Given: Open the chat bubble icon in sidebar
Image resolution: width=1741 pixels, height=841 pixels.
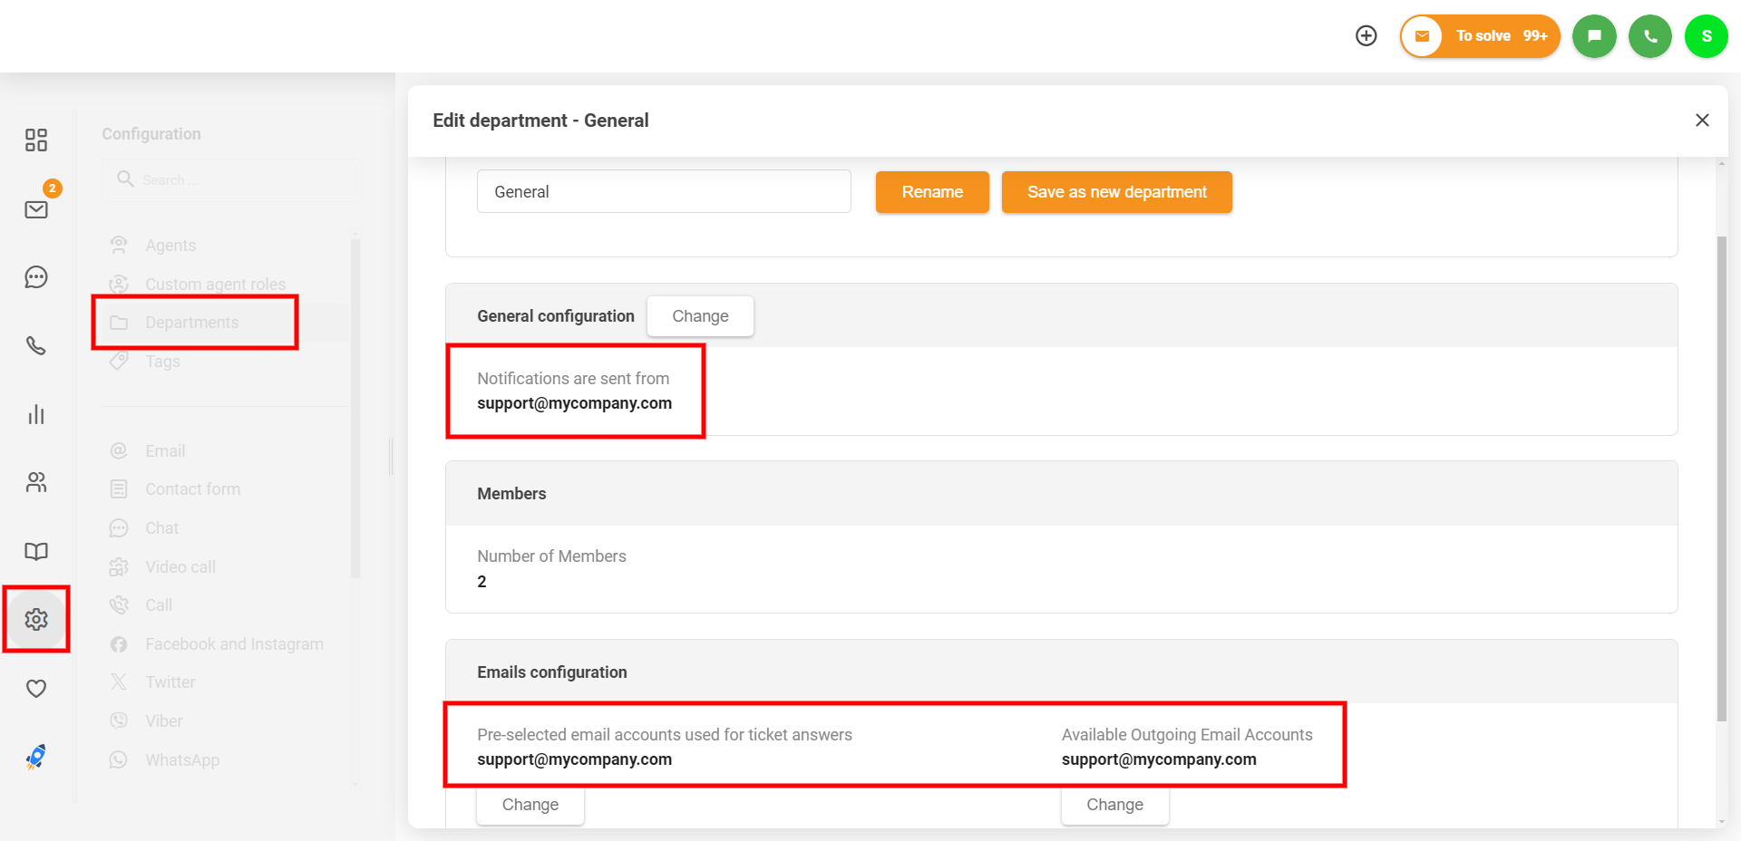Looking at the screenshot, I should [36, 277].
